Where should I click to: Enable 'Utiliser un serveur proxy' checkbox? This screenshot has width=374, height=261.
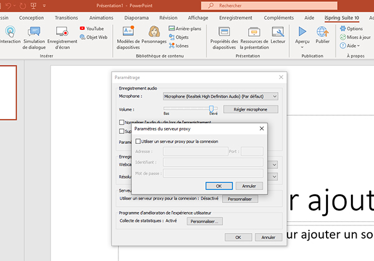138,141
